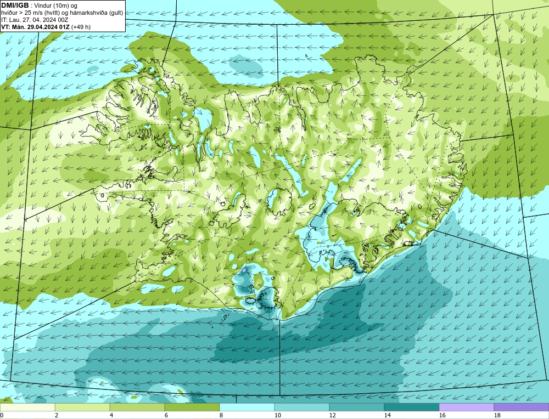Click the legend scale label '10'
Screen dimensions: 549x419
(278, 416)
